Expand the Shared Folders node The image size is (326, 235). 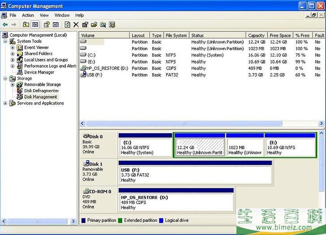tap(13, 54)
